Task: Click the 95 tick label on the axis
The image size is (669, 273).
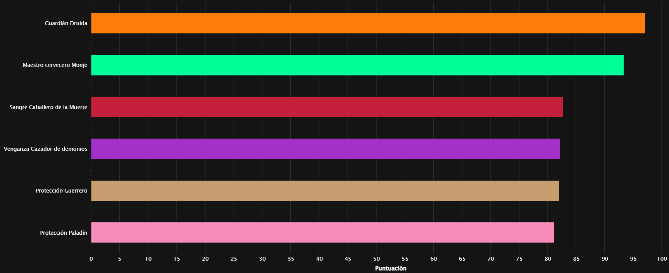Action: pos(633,259)
